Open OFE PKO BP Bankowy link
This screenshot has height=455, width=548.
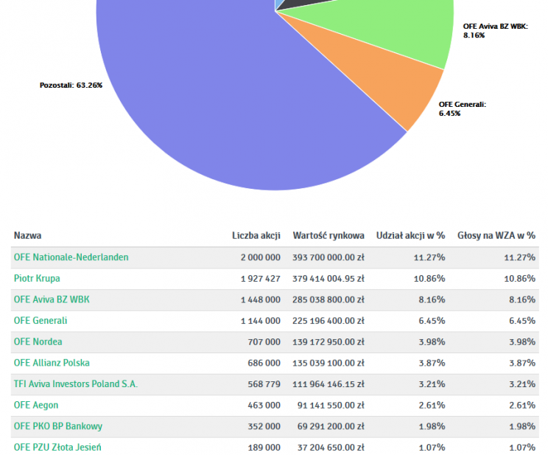point(58,426)
